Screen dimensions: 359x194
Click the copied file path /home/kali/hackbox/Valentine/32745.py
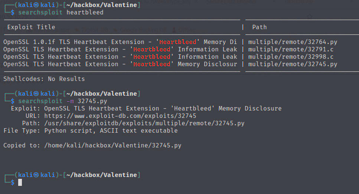tap(112, 145)
